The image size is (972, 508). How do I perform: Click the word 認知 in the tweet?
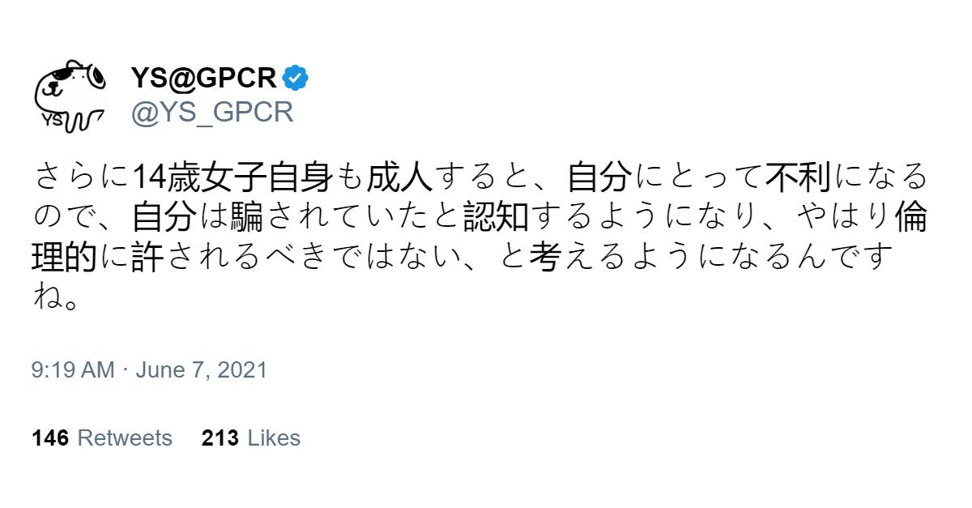pos(497,216)
